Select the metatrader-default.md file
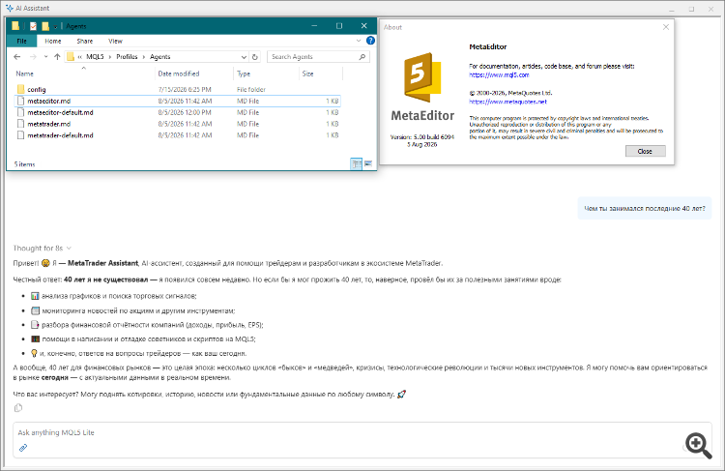 coord(60,135)
